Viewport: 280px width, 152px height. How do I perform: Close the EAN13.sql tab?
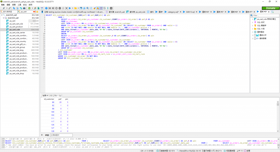coord(197,12)
